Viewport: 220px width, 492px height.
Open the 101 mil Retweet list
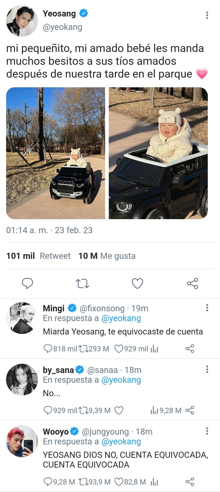click(x=38, y=256)
